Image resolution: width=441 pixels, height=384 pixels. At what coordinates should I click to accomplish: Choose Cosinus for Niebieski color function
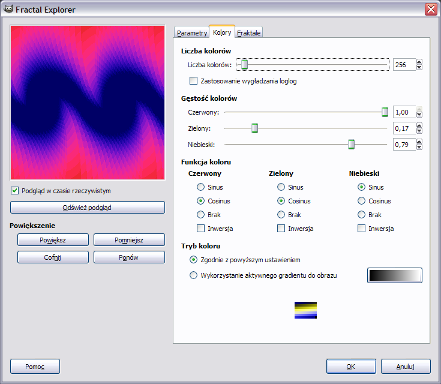pos(362,201)
